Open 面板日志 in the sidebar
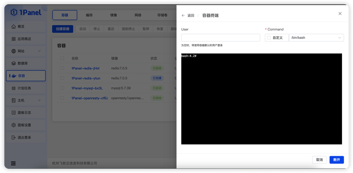Screen dimensions: 353x173 (26, 113)
